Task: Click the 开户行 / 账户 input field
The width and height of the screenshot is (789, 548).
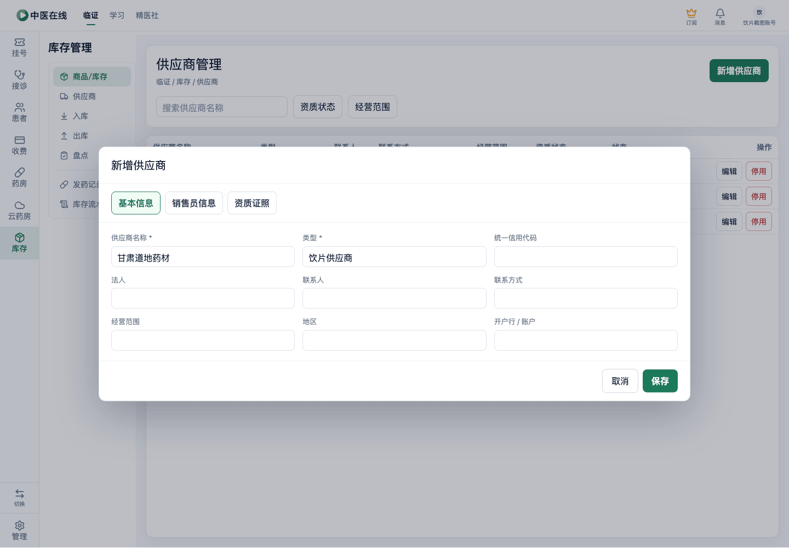Action: tap(586, 341)
